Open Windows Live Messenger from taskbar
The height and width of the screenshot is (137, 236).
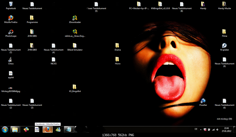point(58,129)
